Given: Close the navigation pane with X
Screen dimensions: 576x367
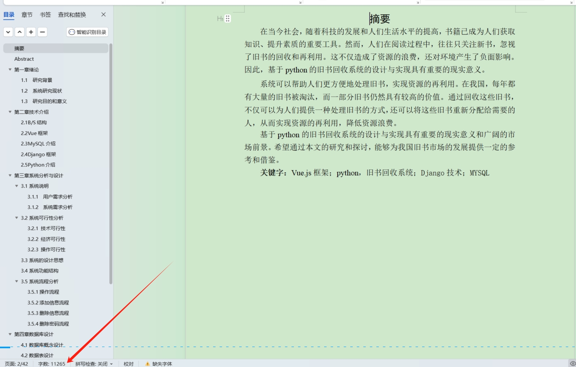Looking at the screenshot, I should click(x=103, y=15).
